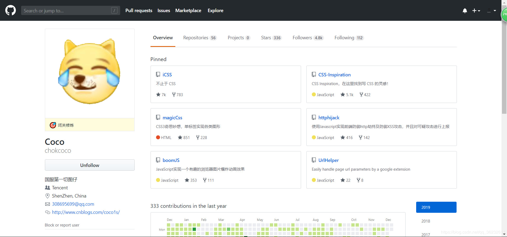Click the repo icon beside iCSS
Screen dimensions: 507x237
[x=158, y=75]
